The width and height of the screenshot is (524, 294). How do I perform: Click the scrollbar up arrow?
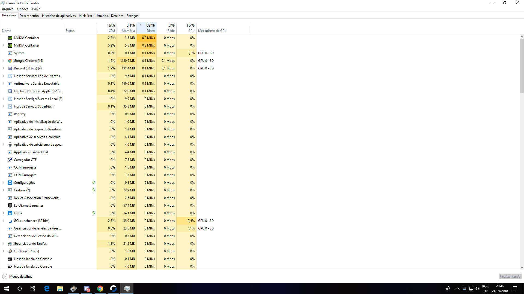click(522, 36)
